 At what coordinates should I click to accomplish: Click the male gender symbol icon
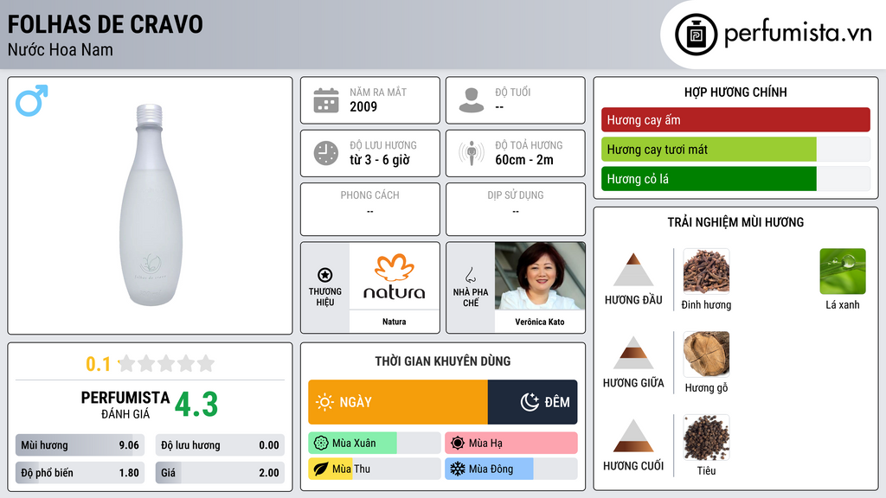[x=32, y=100]
